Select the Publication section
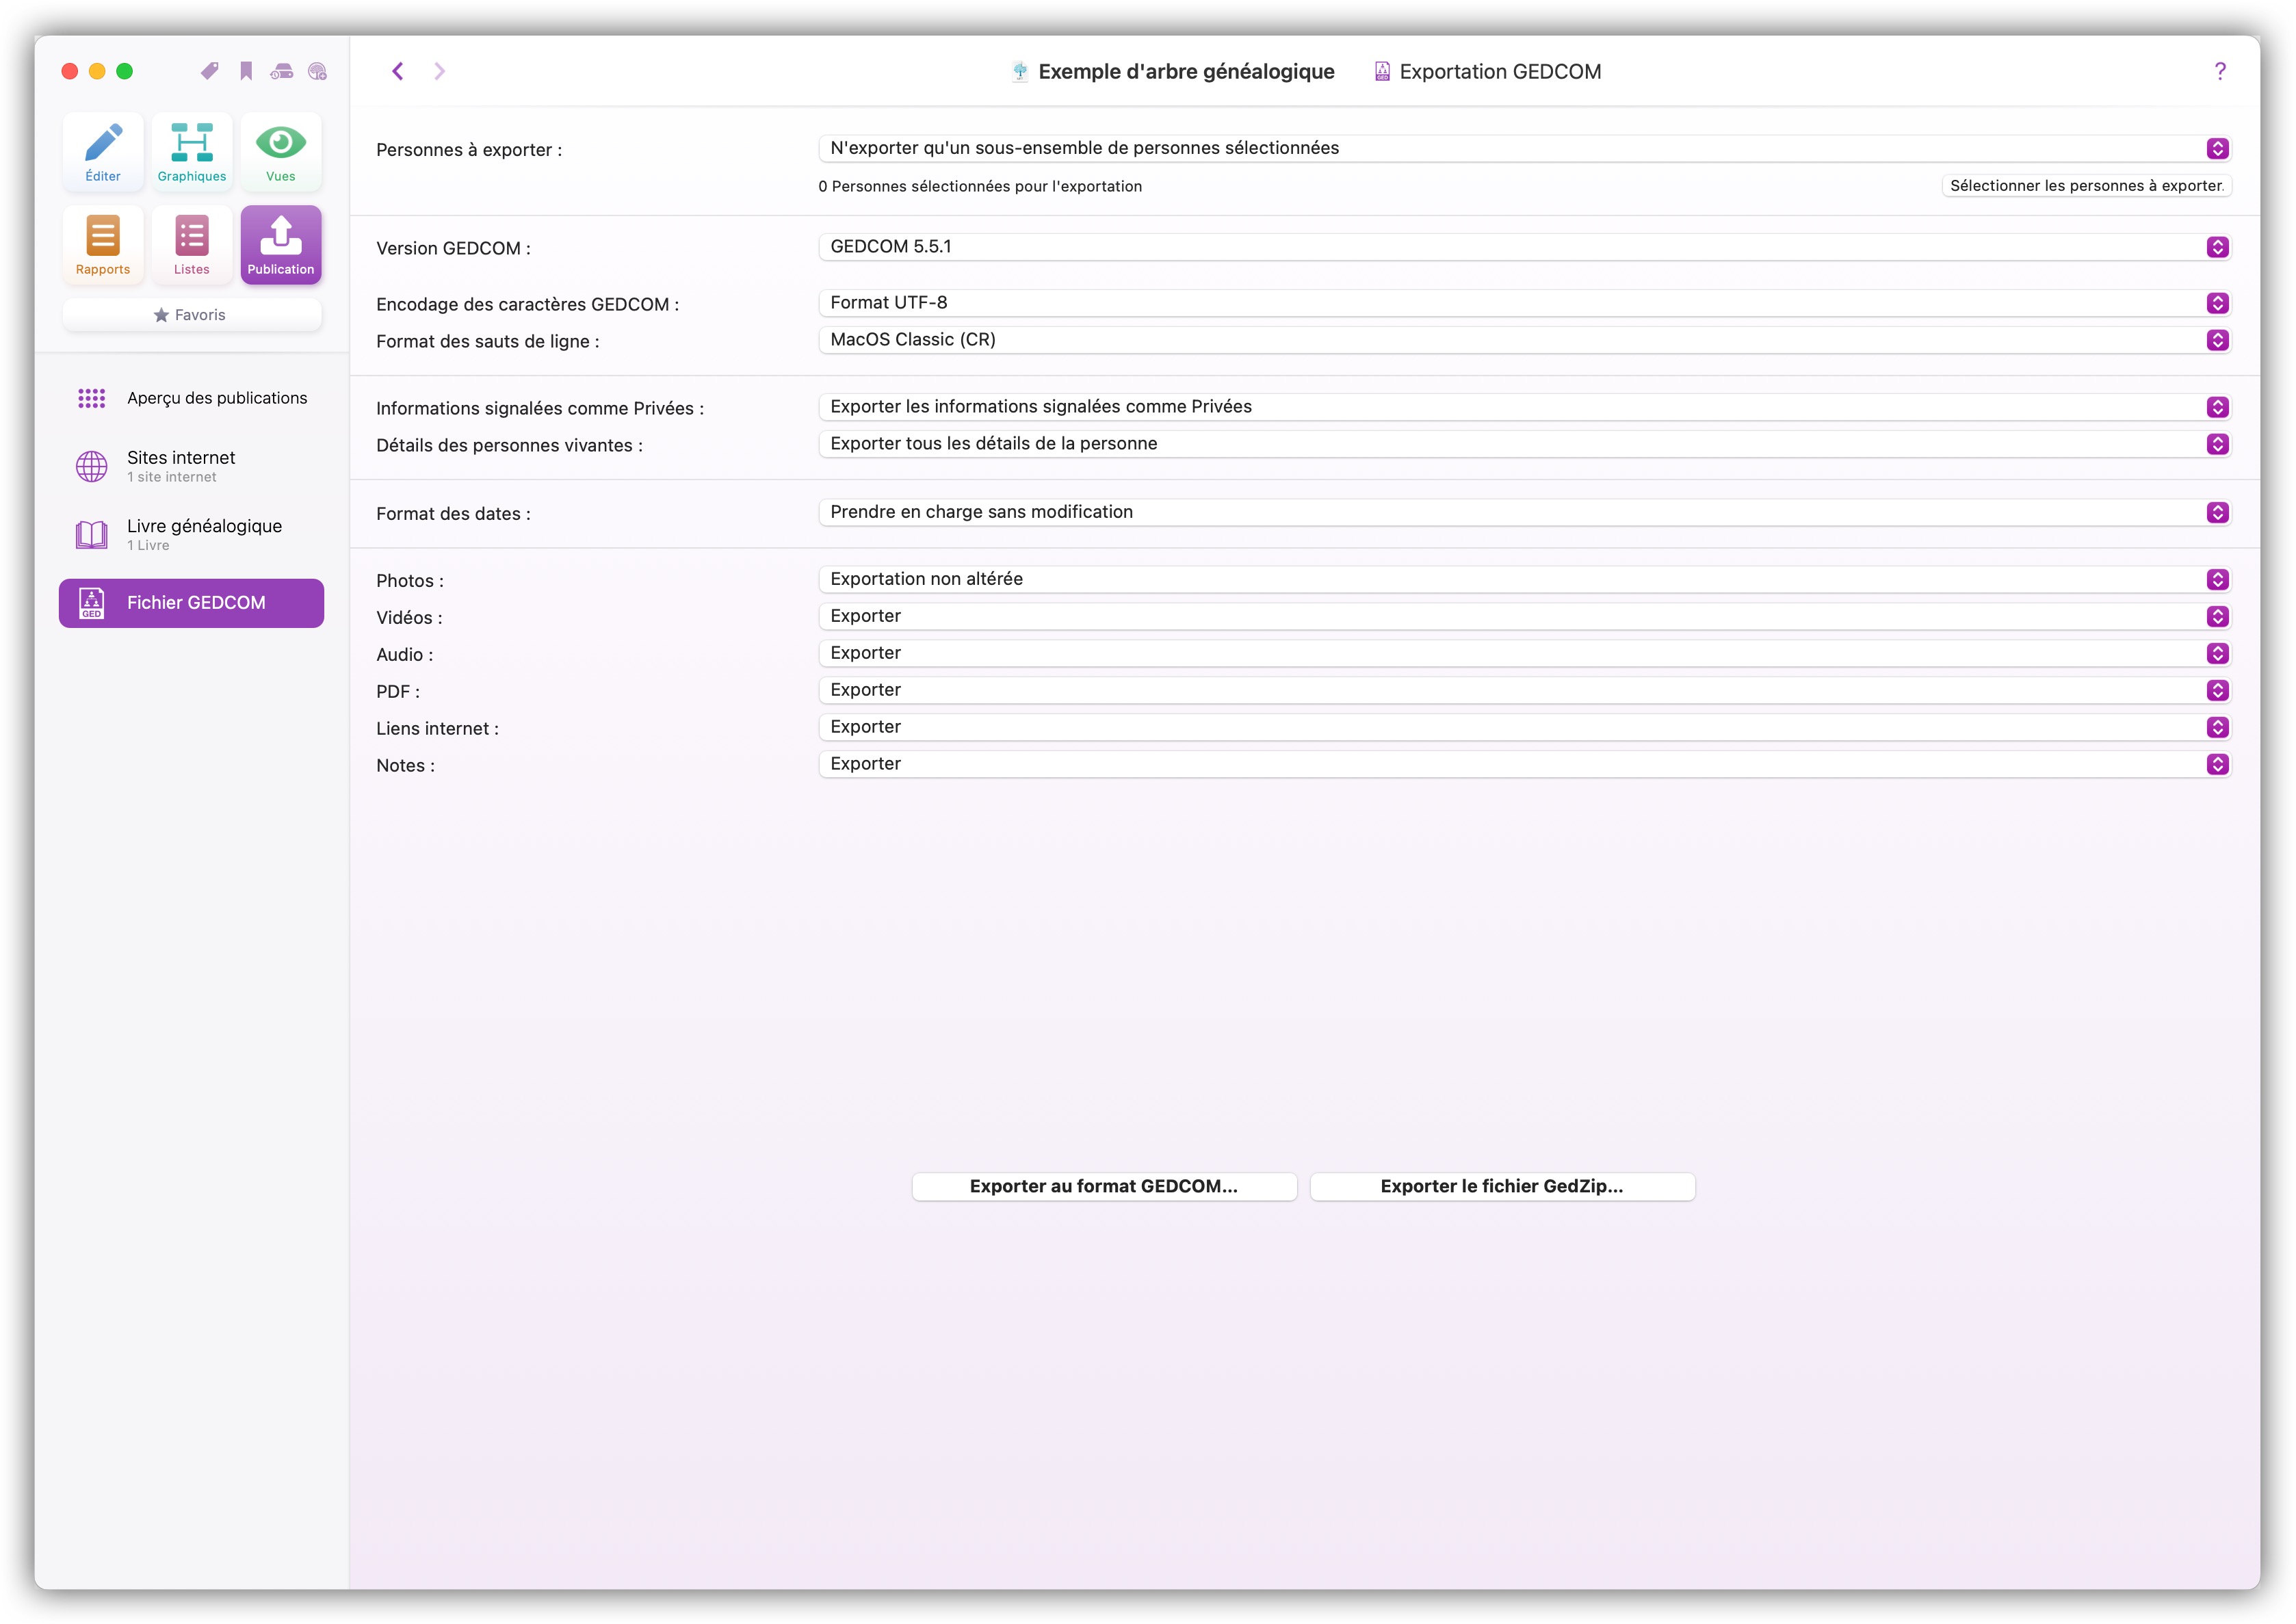This screenshot has height=1624, width=2296. point(281,245)
